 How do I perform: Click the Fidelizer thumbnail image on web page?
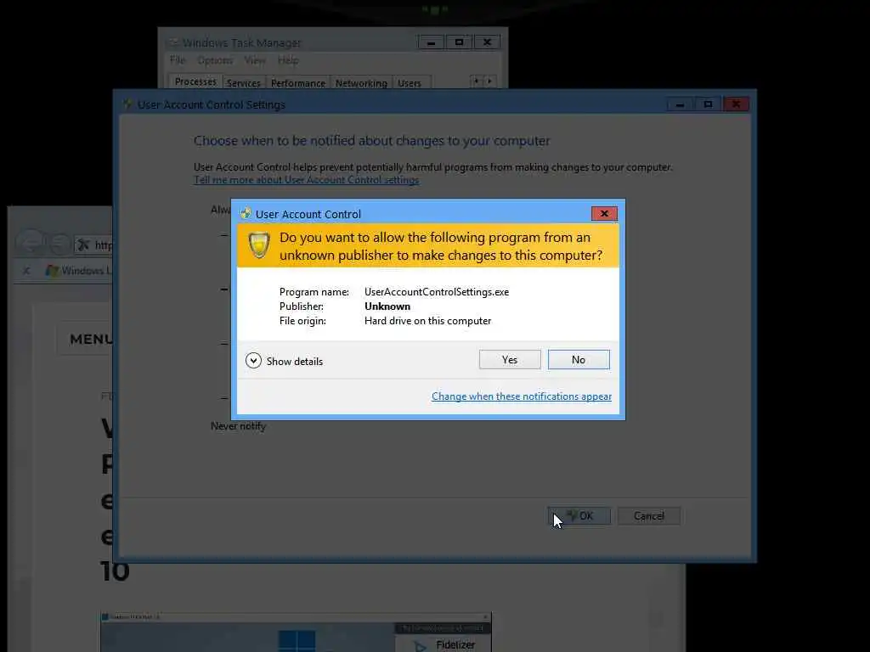pos(296,632)
